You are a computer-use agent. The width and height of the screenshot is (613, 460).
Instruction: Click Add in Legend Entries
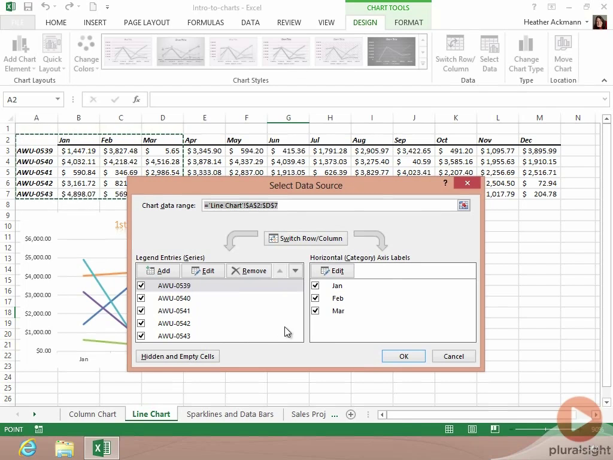[x=158, y=271]
